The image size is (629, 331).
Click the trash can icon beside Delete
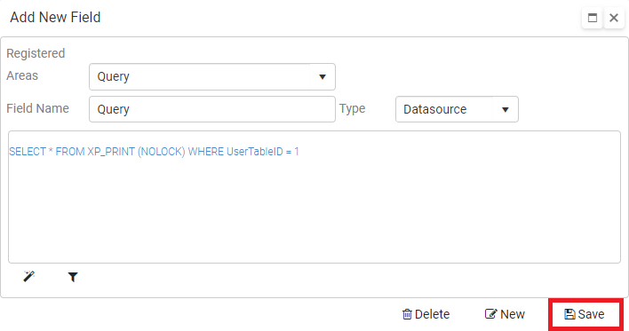407,314
